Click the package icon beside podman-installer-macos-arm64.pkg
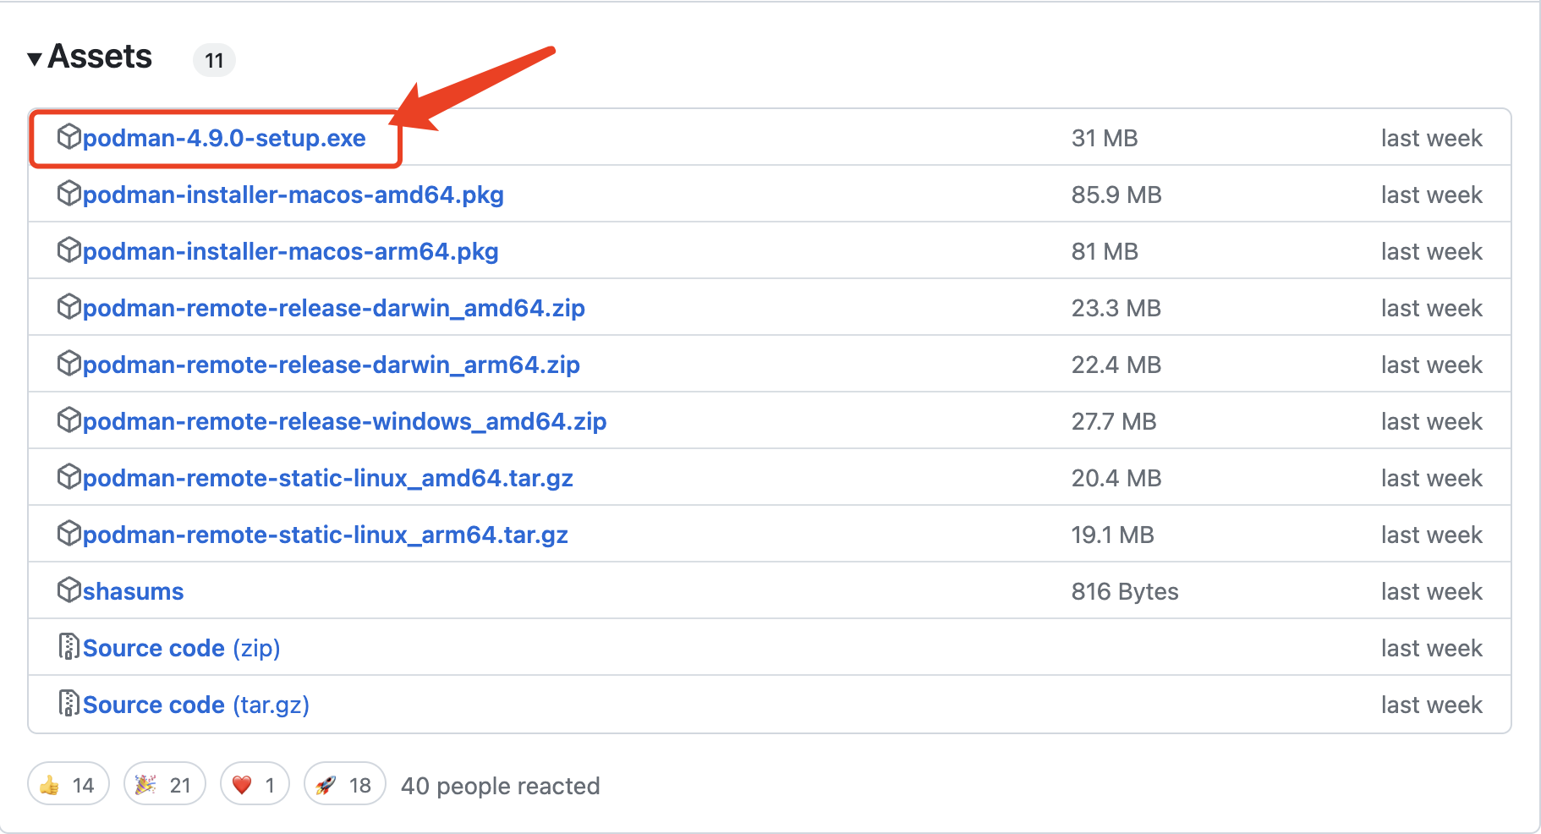Viewport: 1541px width, 834px height. [69, 250]
